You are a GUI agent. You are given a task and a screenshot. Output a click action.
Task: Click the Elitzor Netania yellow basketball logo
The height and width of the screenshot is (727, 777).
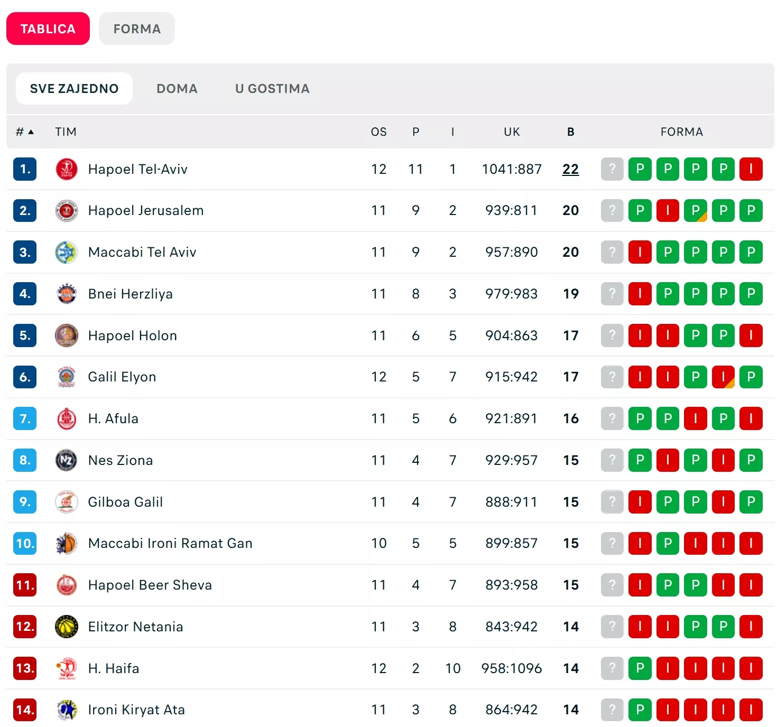coord(67,627)
